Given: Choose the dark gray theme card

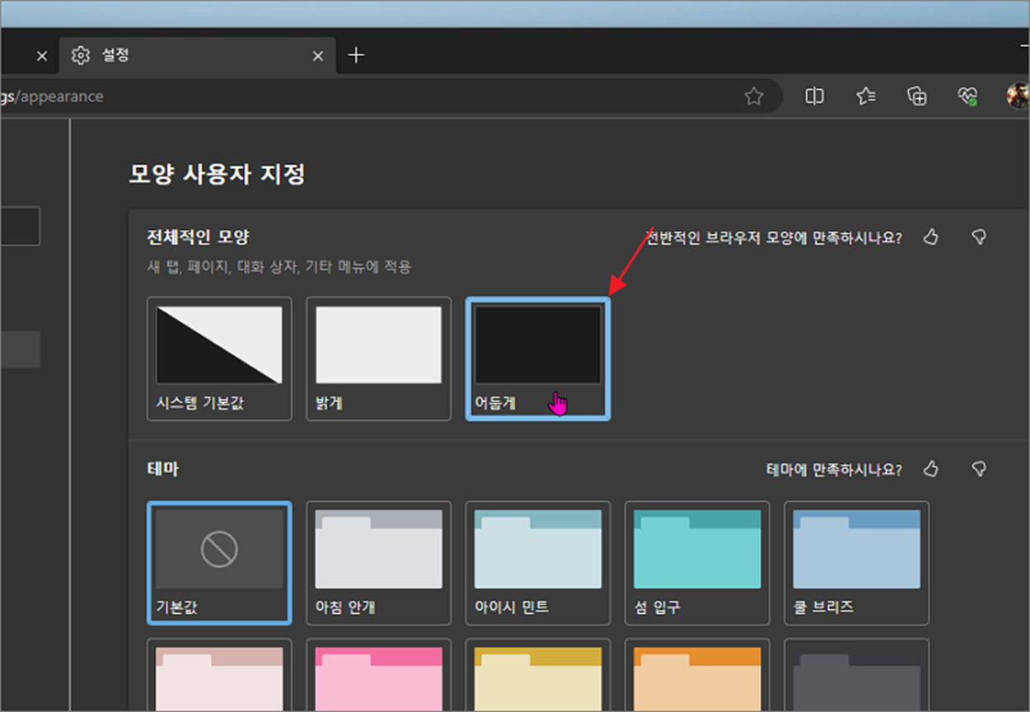Looking at the screenshot, I should pos(856,675).
